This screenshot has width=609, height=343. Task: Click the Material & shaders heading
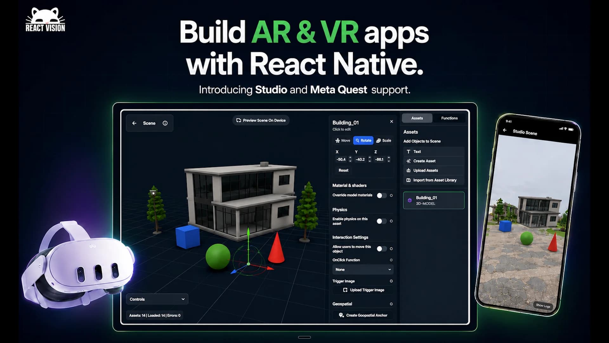tap(349, 185)
